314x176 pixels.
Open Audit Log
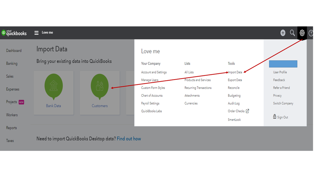pyautogui.click(x=234, y=103)
